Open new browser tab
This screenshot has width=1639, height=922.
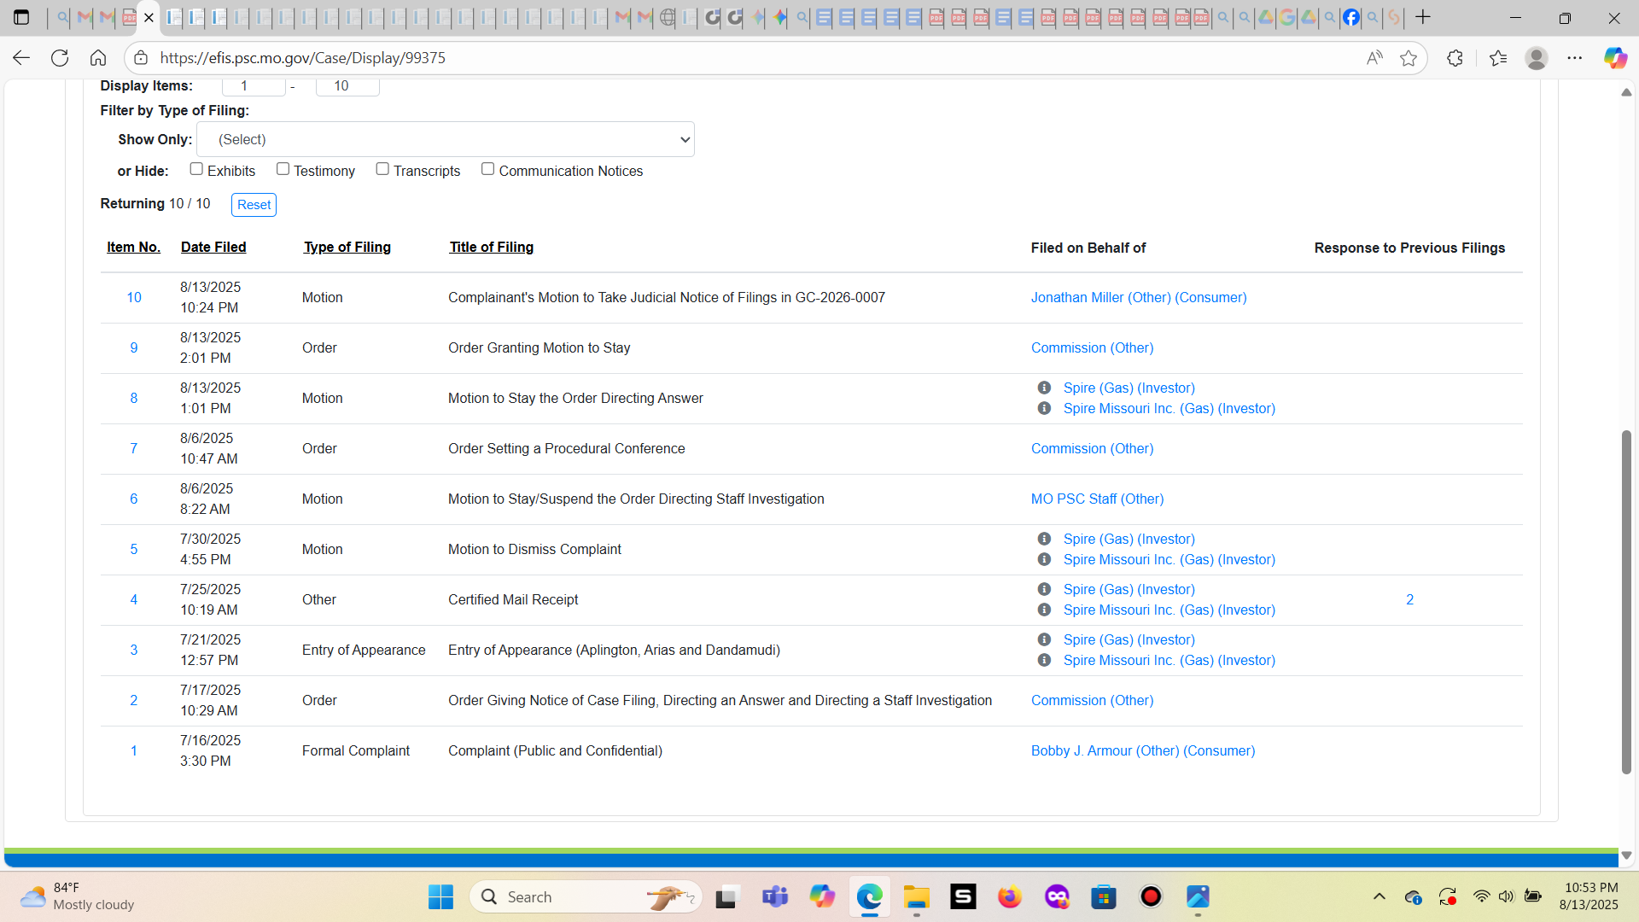tap(1423, 17)
